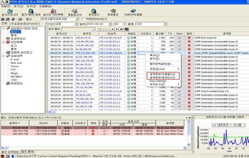Click the printer icon in small toolbar
The image size is (249, 158).
20,19
